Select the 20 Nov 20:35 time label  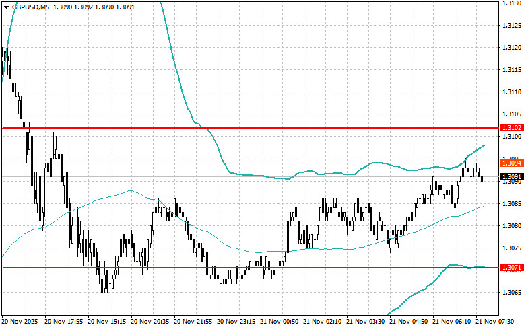[150, 322]
